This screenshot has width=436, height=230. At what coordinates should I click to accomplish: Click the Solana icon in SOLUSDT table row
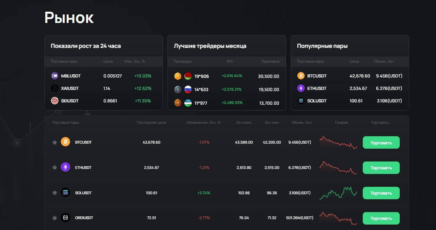pyautogui.click(x=65, y=193)
